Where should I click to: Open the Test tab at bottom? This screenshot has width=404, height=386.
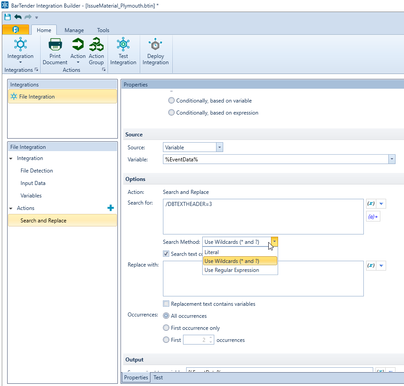coord(158,378)
